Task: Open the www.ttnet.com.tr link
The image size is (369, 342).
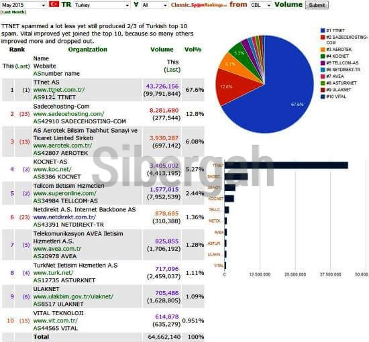Action: tap(59, 90)
